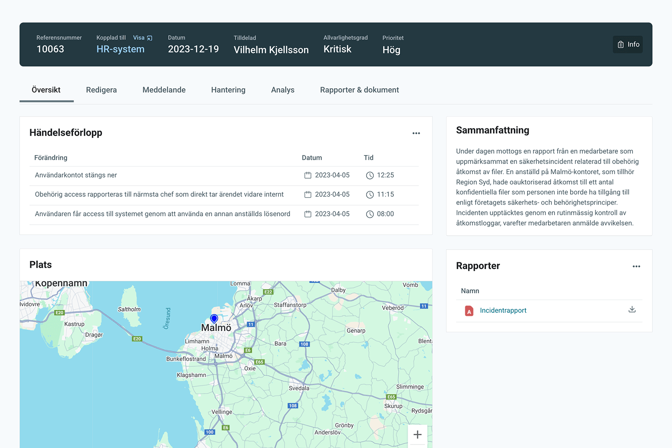Viewport: 672px width, 448px height.
Task: Click the blue Malmö location pin
Action: click(x=214, y=318)
